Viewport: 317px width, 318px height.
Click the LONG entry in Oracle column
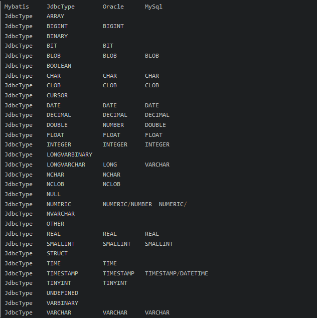[x=110, y=165]
